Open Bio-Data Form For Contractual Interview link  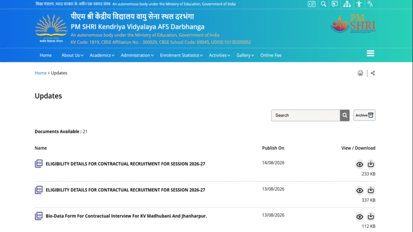tap(126, 216)
